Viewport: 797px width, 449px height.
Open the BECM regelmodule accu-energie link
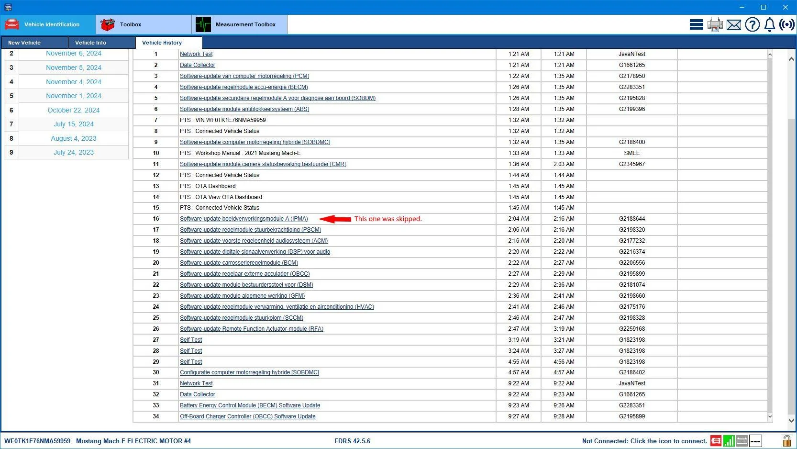244,87
